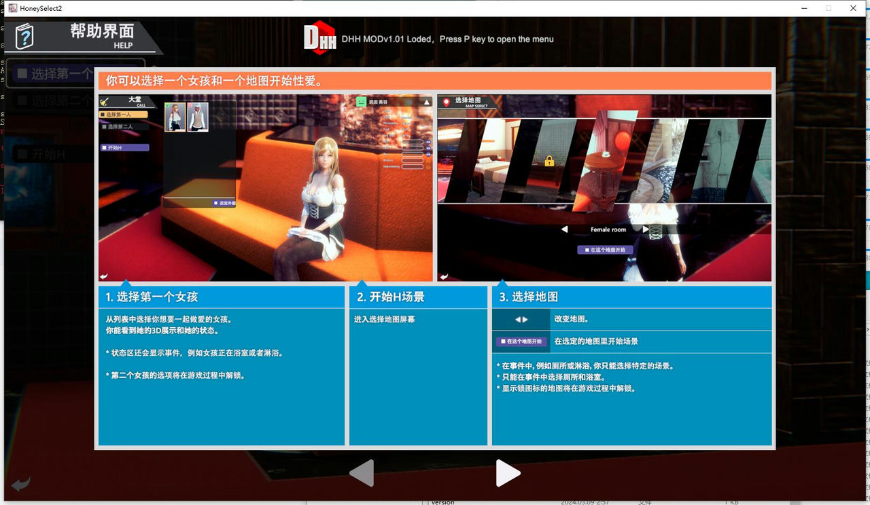Select the highlighted 选择第一人 entry
This screenshot has height=505, width=870.
[124, 115]
